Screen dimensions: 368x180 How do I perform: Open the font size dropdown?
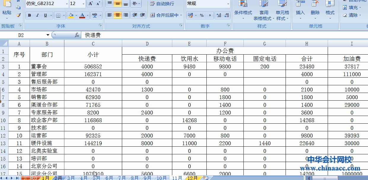click(83, 4)
